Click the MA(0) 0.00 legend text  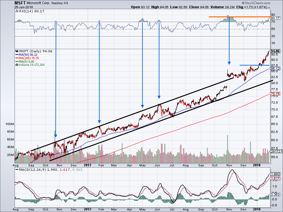[26, 62]
